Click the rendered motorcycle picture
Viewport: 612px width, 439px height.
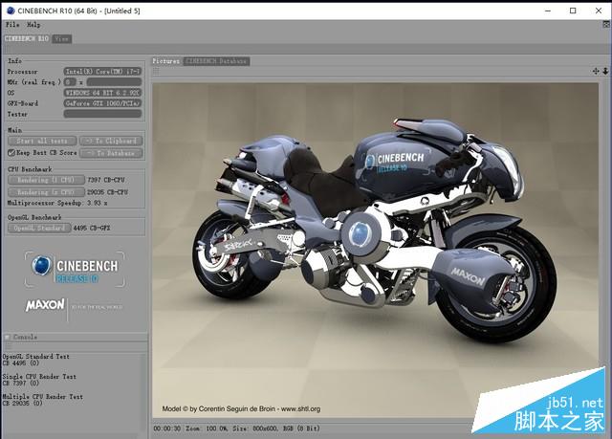375,250
